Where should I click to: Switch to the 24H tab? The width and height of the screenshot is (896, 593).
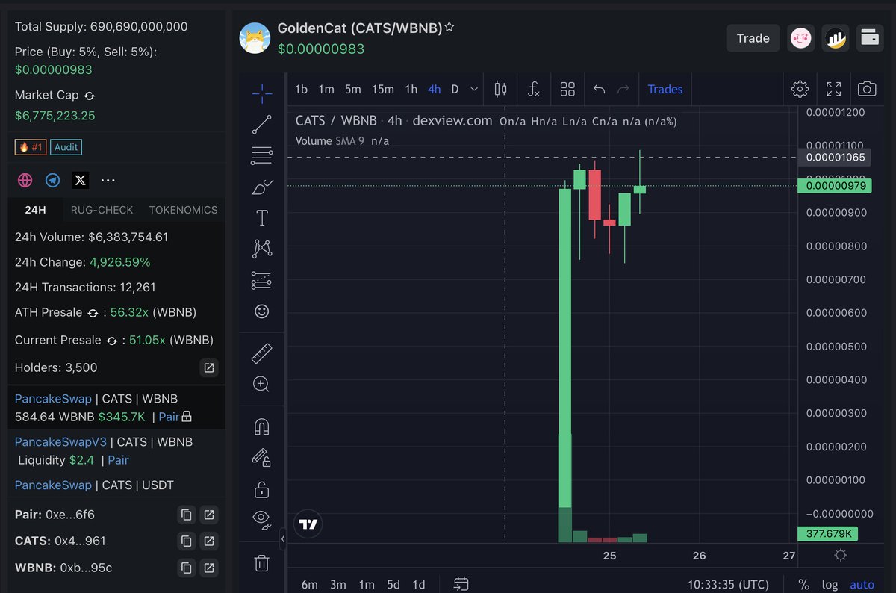[35, 210]
